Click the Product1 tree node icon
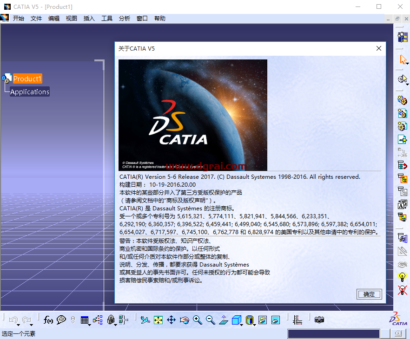The image size is (410, 339). coord(7,78)
